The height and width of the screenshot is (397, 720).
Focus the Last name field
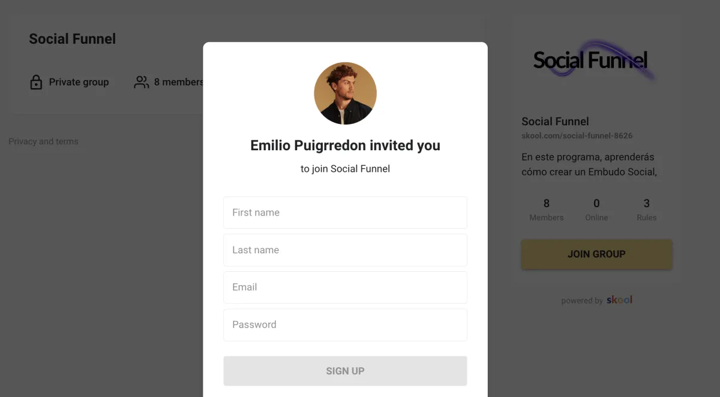345,250
